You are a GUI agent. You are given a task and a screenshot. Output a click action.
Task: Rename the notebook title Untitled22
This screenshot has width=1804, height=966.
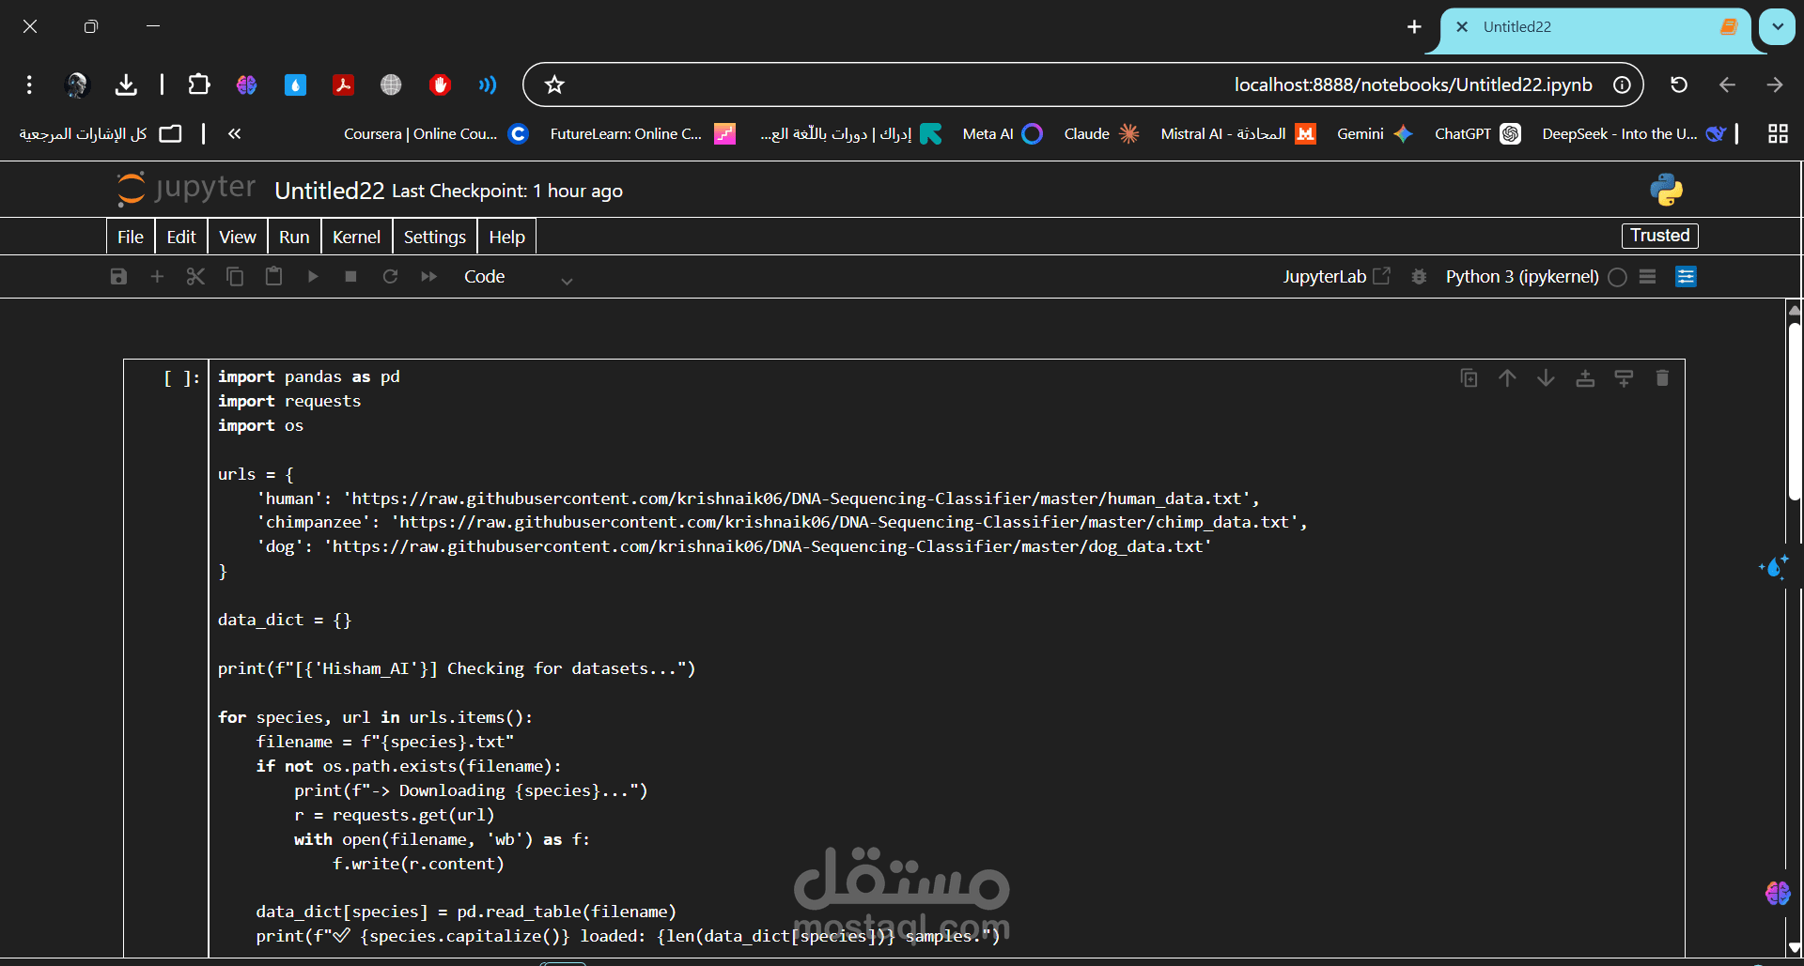coord(330,191)
